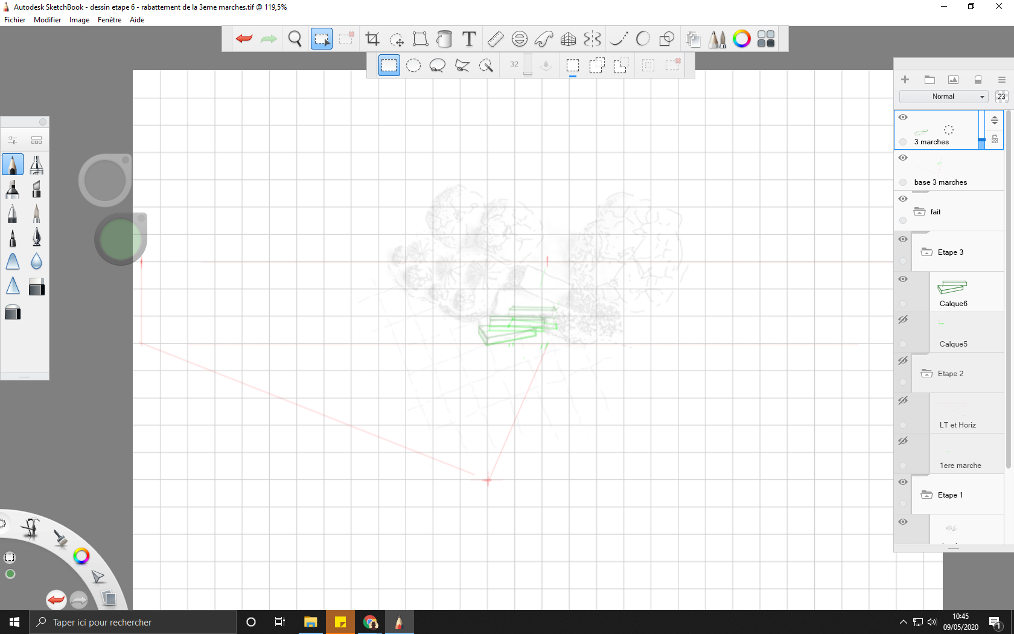
Task: Open the Copic Color Library icon
Action: click(x=766, y=39)
